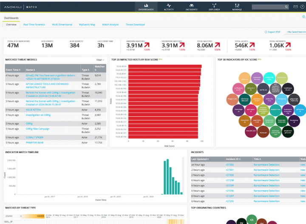Open the mail envelope icon
Image resolution: width=306 pixels, height=224 pixels.
[x=295, y=7]
